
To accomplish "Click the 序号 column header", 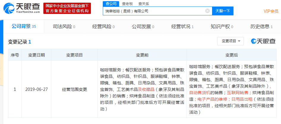I will [15, 55].
